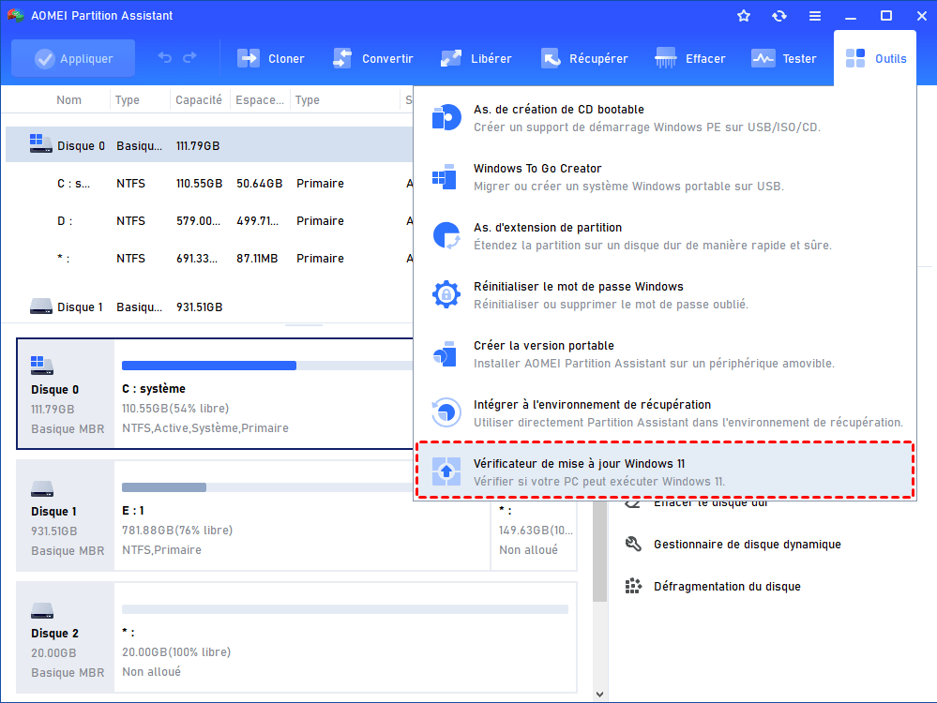Choose Créer la version portable
This screenshot has height=703, width=937.
pos(664,354)
